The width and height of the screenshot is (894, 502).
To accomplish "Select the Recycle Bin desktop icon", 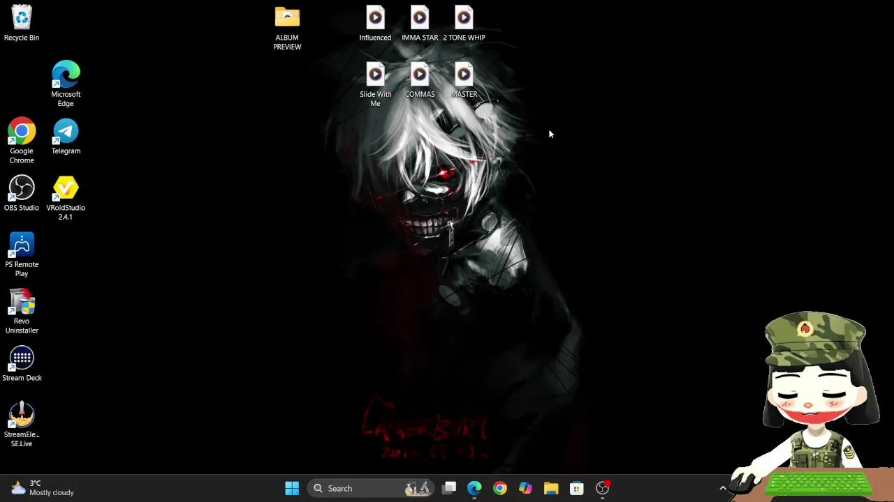I will pos(22,24).
